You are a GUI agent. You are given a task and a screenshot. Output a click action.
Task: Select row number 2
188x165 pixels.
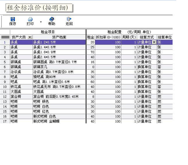pyautogui.click(x=5, y=47)
